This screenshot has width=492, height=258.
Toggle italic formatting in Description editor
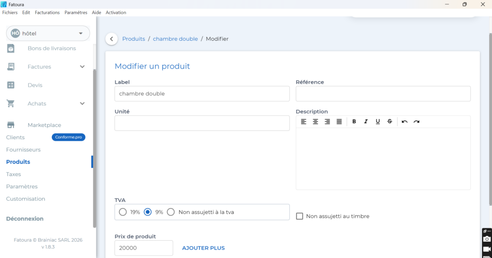click(x=366, y=122)
